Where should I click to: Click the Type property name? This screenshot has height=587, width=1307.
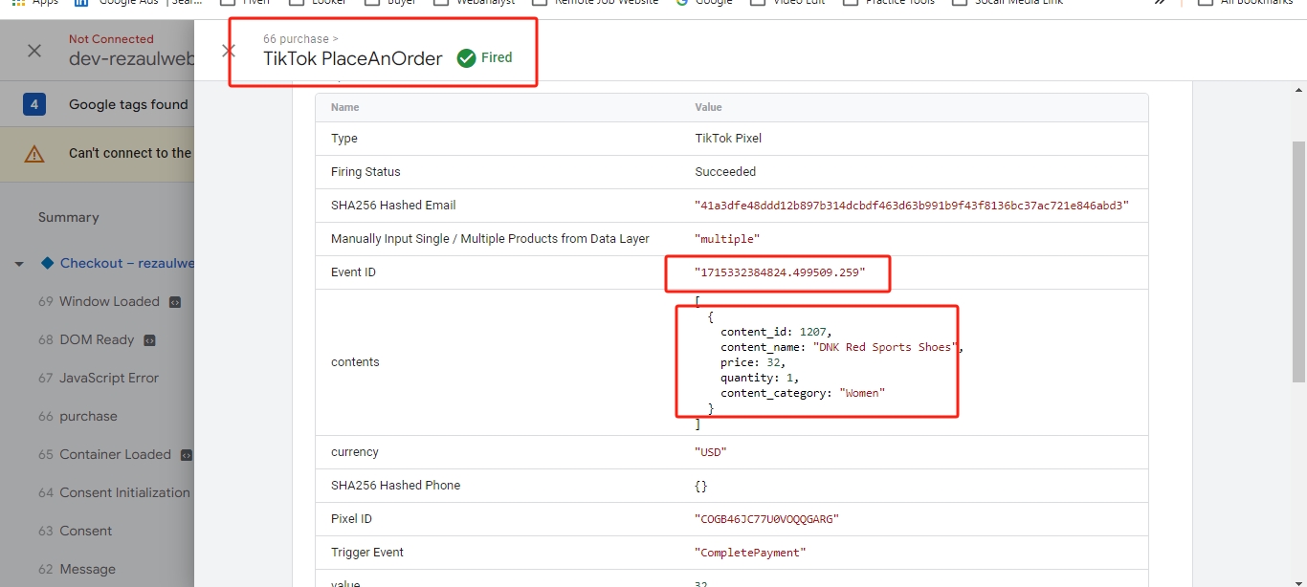344,139
